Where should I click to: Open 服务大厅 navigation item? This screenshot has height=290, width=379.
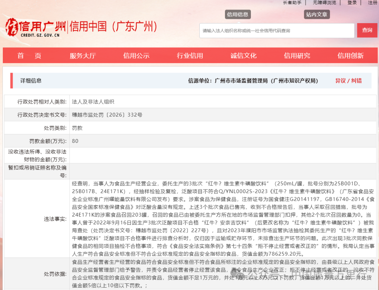pyautogui.click(x=83, y=55)
